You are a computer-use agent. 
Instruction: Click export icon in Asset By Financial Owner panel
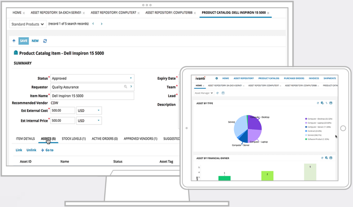[x=326, y=158]
